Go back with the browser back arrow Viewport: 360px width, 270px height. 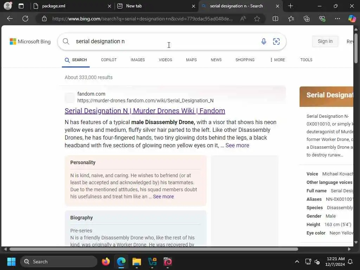coord(9,19)
